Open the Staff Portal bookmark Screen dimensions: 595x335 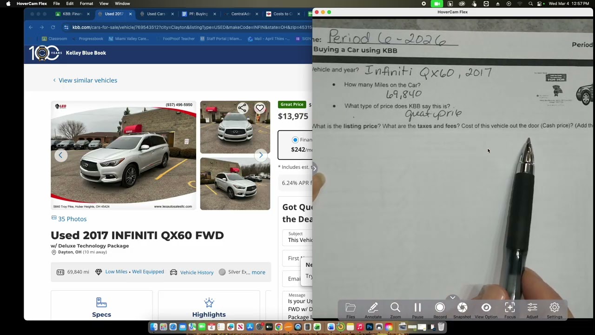[221, 39]
